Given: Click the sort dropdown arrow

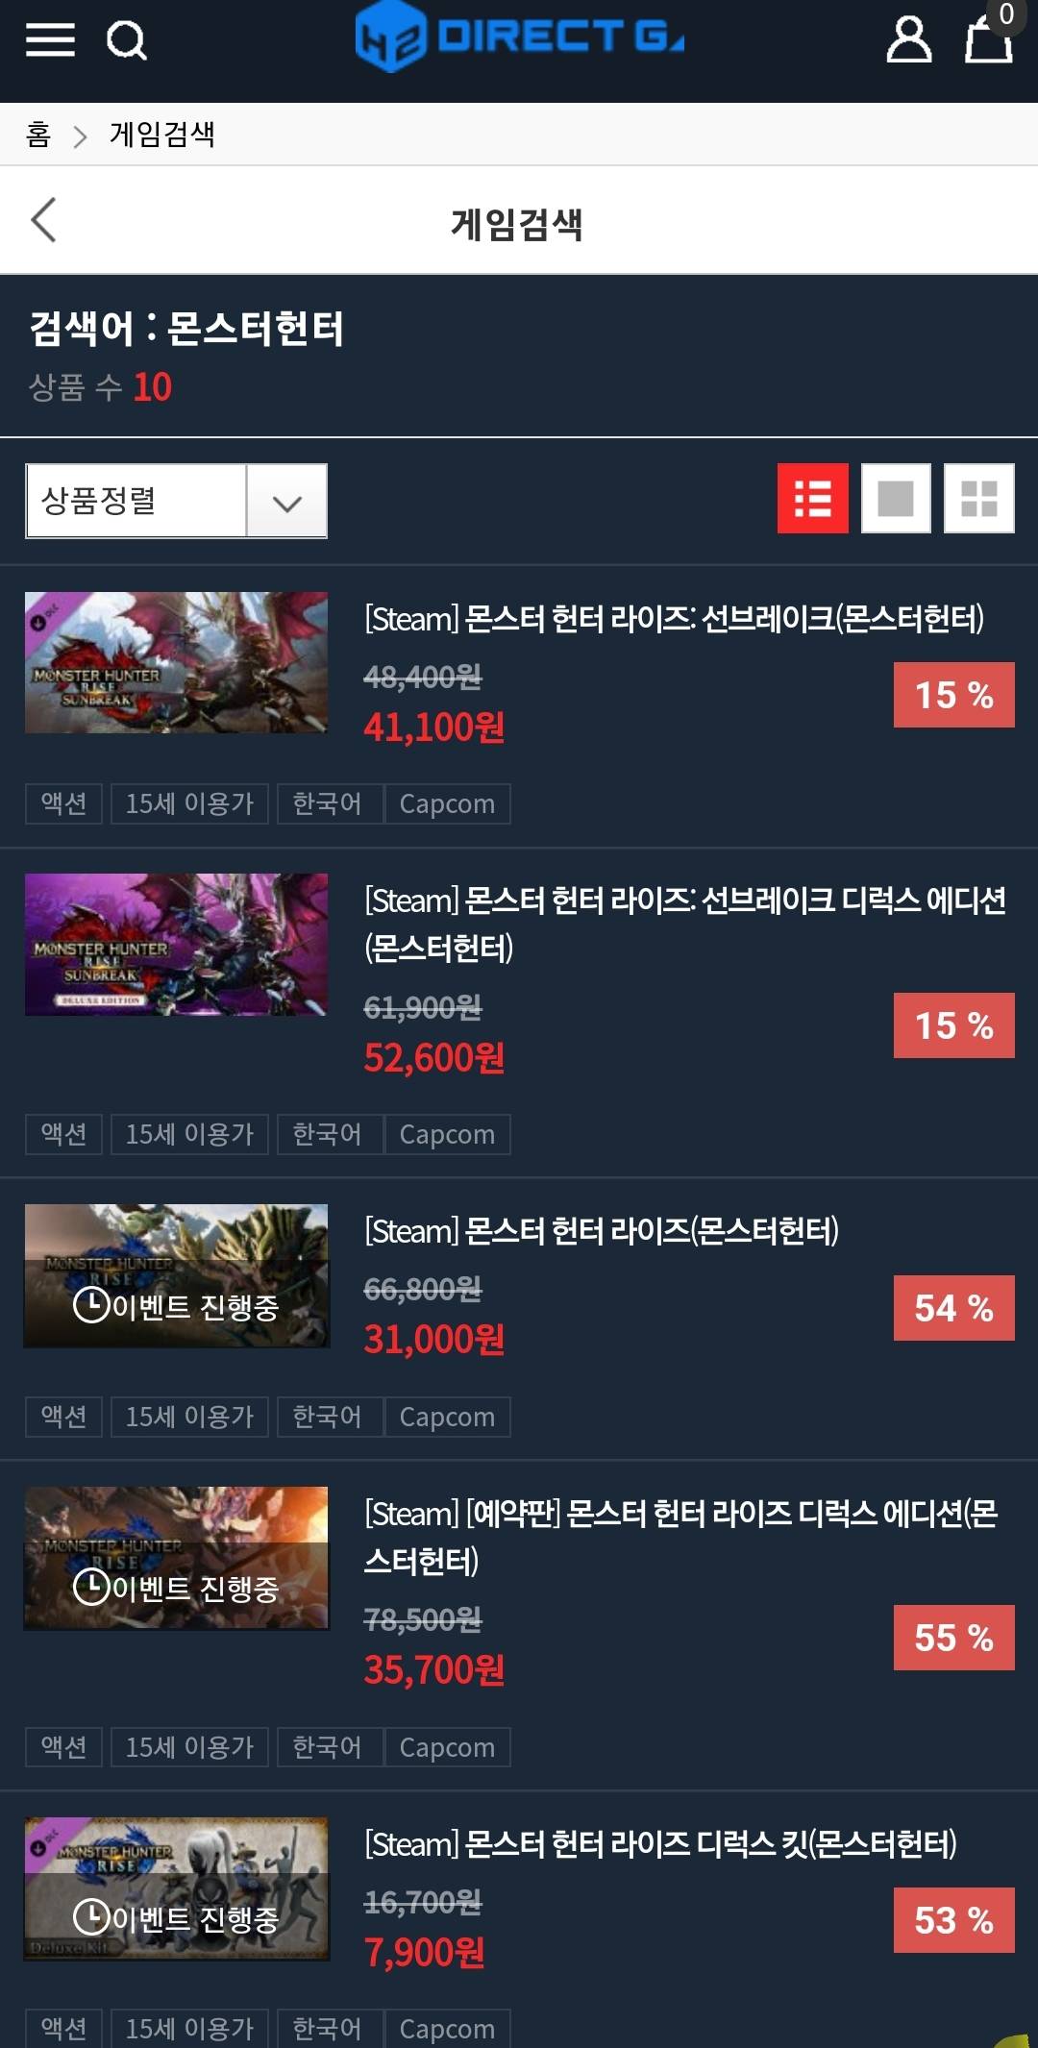Looking at the screenshot, I should tap(287, 502).
